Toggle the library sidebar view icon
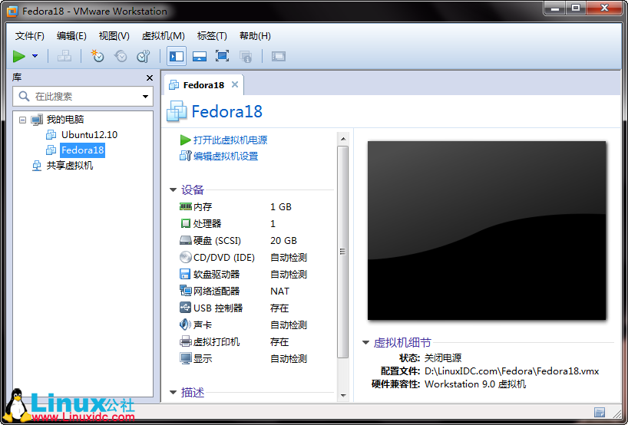Image resolution: width=628 pixels, height=425 pixels. [177, 57]
